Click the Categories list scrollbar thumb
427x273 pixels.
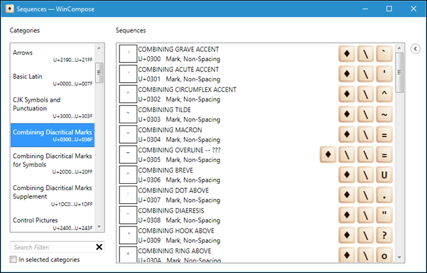click(x=99, y=71)
